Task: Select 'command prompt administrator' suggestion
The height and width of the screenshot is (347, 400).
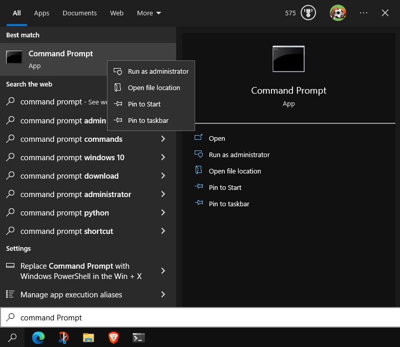Action: click(88, 194)
